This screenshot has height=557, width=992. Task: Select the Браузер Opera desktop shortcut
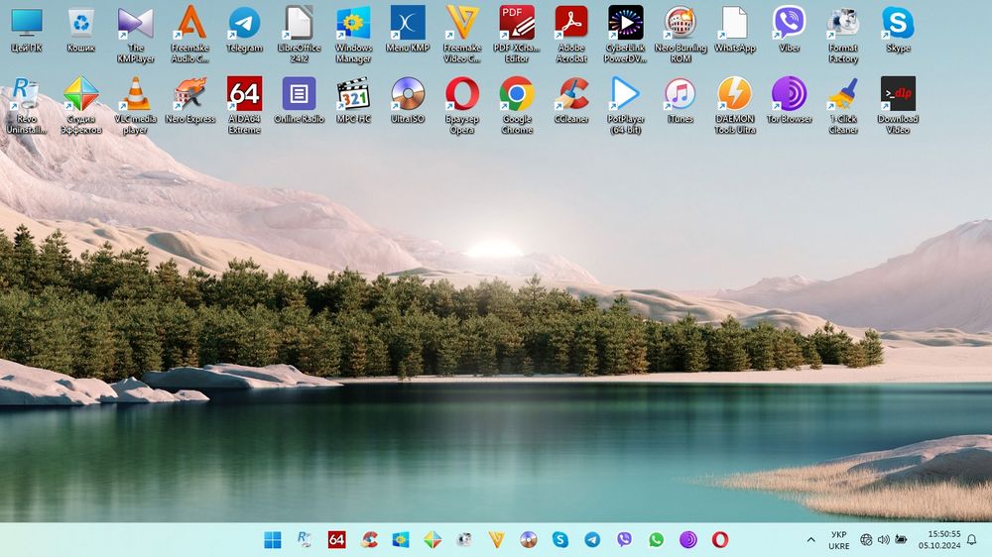(x=462, y=106)
